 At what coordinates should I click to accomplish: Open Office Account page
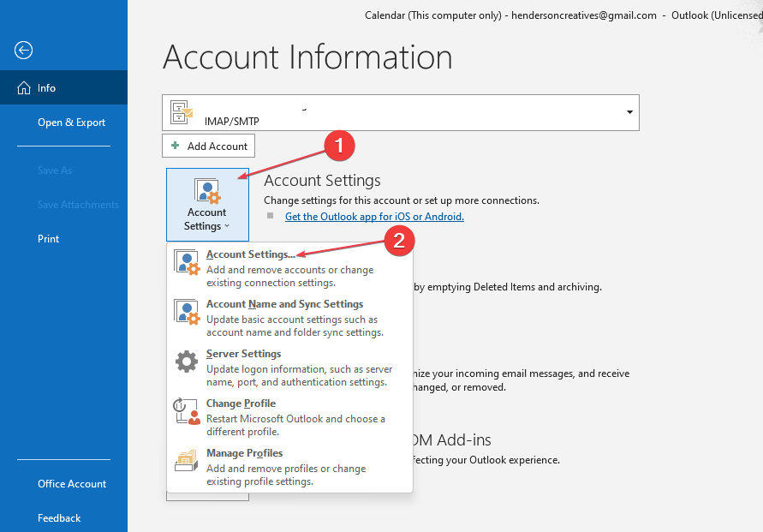coord(63,484)
